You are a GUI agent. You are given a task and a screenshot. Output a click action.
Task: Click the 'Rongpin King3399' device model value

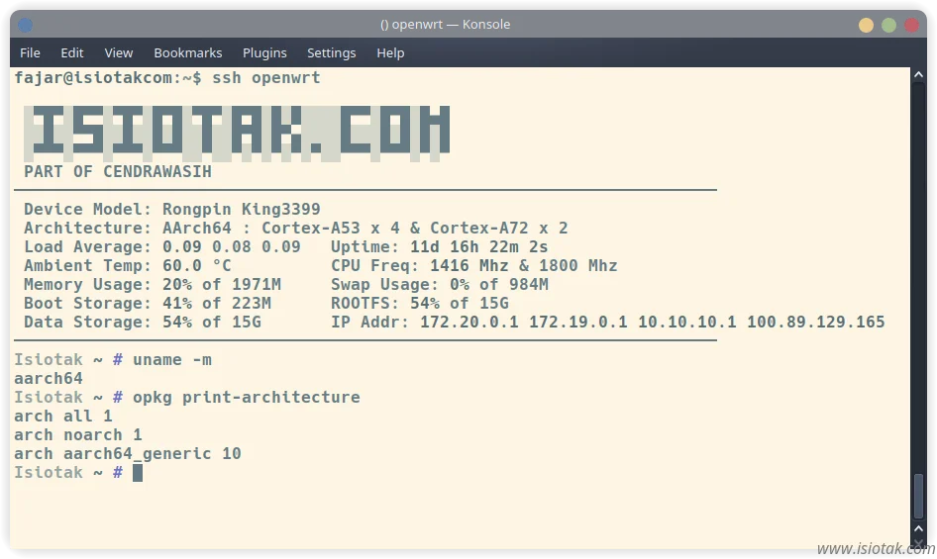[242, 209]
